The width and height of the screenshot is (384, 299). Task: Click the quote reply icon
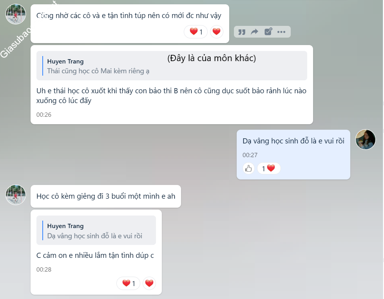coord(242,32)
